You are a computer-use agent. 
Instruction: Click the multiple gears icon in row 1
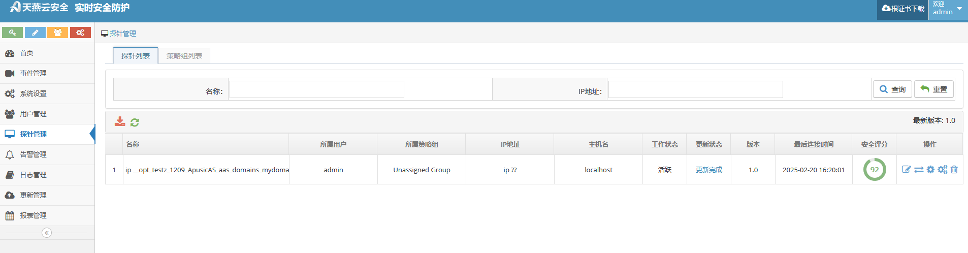click(x=943, y=170)
